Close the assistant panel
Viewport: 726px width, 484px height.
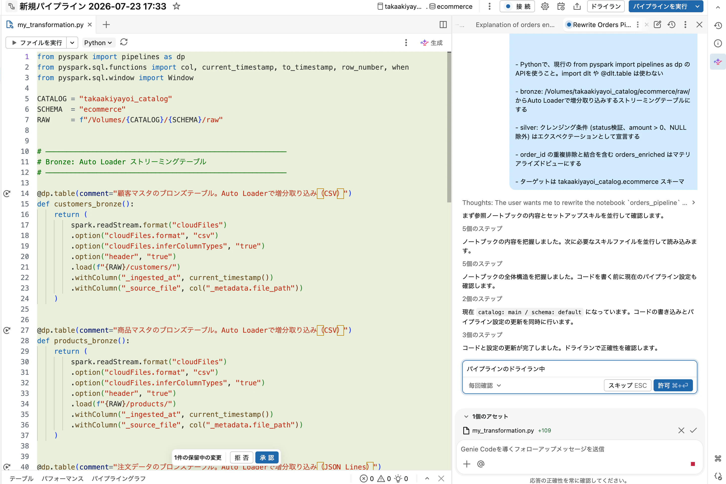click(699, 25)
